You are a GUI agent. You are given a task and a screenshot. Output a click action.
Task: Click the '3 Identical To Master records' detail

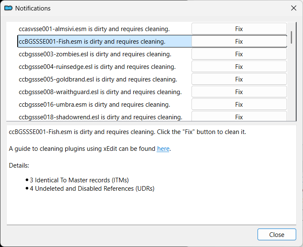(79, 180)
